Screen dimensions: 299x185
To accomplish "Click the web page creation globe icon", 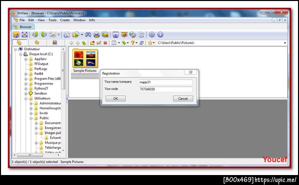I will (x=133, y=34).
